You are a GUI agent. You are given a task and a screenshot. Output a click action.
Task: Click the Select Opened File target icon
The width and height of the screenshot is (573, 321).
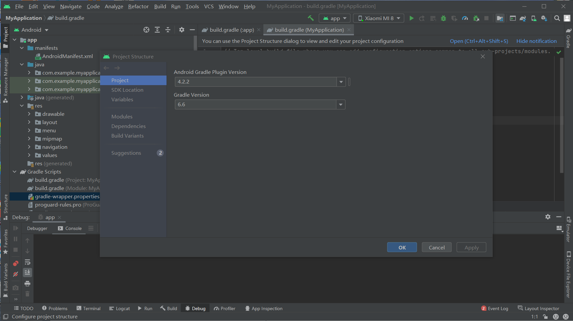tap(146, 30)
